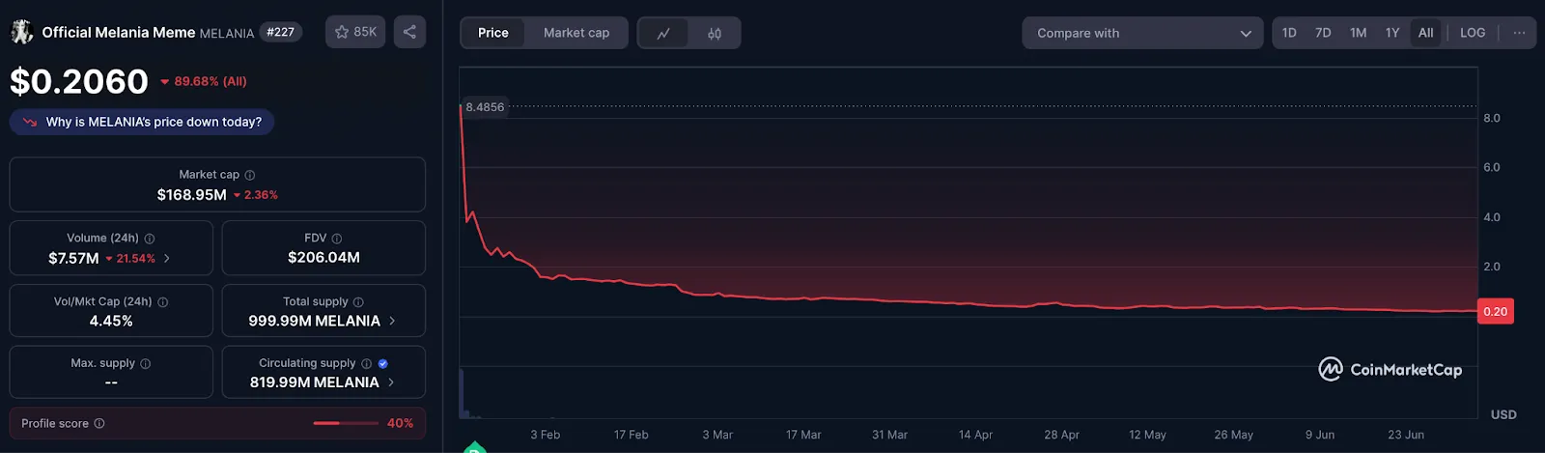This screenshot has width=1545, height=453.
Task: Add MELANIA to watchlist via star 85K button
Action: tap(355, 32)
